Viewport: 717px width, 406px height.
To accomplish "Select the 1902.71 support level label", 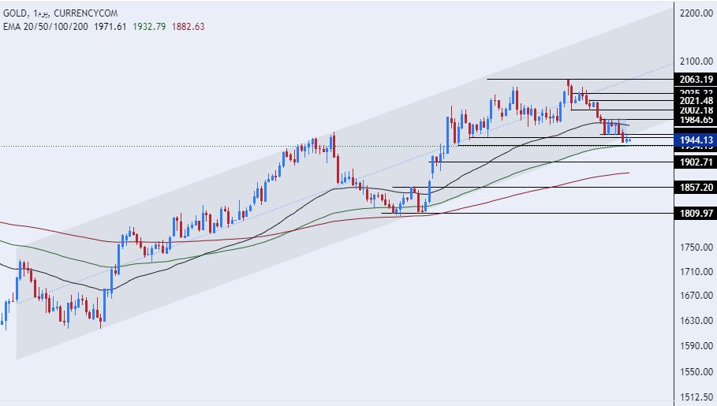I will point(696,162).
